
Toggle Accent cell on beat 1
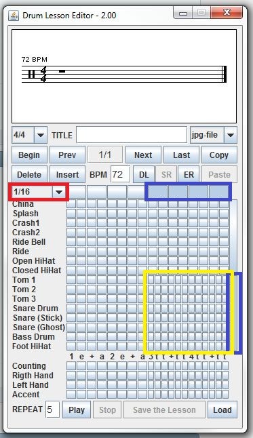(71, 395)
